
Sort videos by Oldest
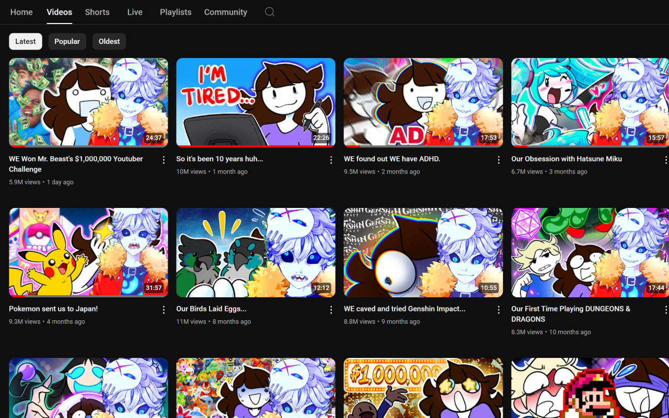pos(109,41)
